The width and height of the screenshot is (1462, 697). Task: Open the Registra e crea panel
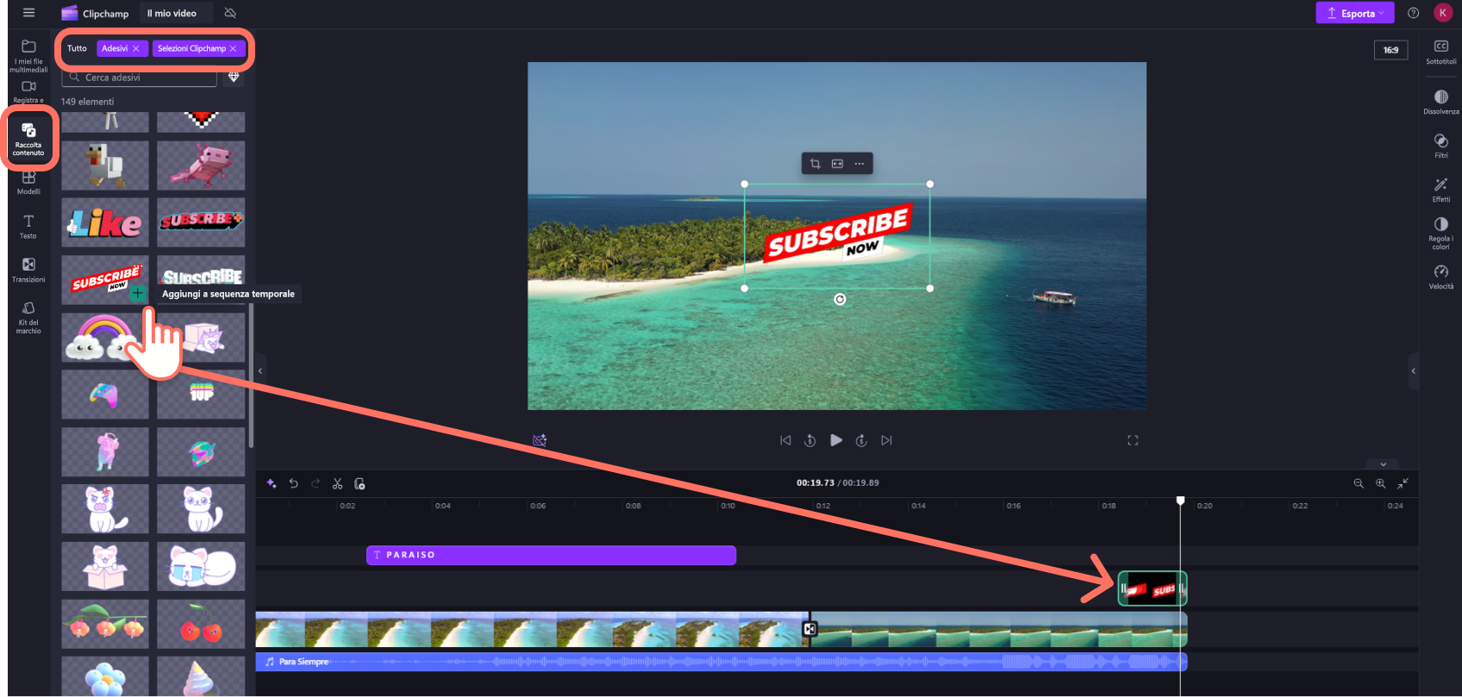(x=28, y=92)
